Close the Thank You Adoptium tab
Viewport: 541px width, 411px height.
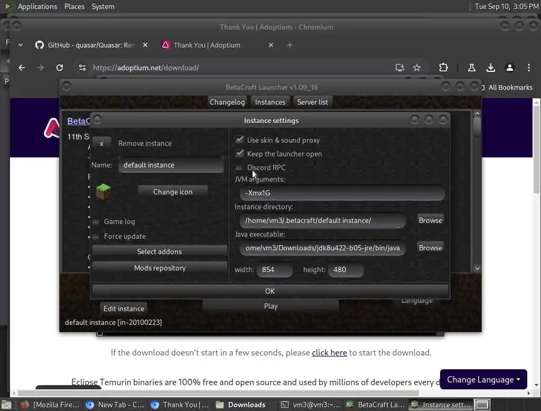[271, 45]
